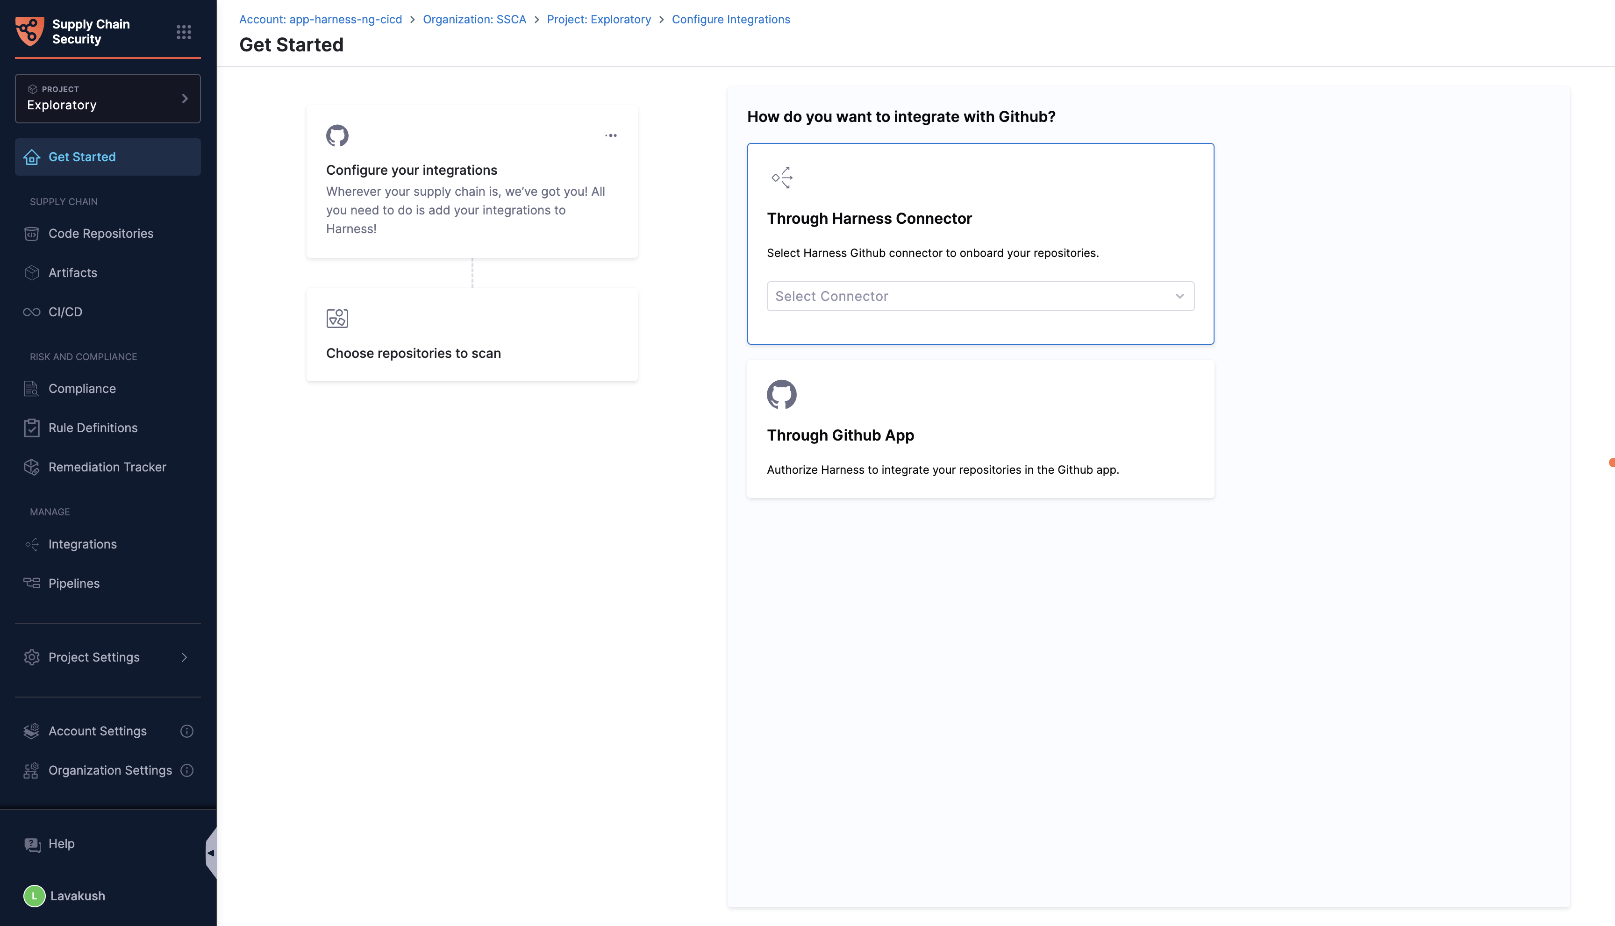Click the Integrations connector icon in sidebar
The image size is (1615, 926).
point(32,544)
